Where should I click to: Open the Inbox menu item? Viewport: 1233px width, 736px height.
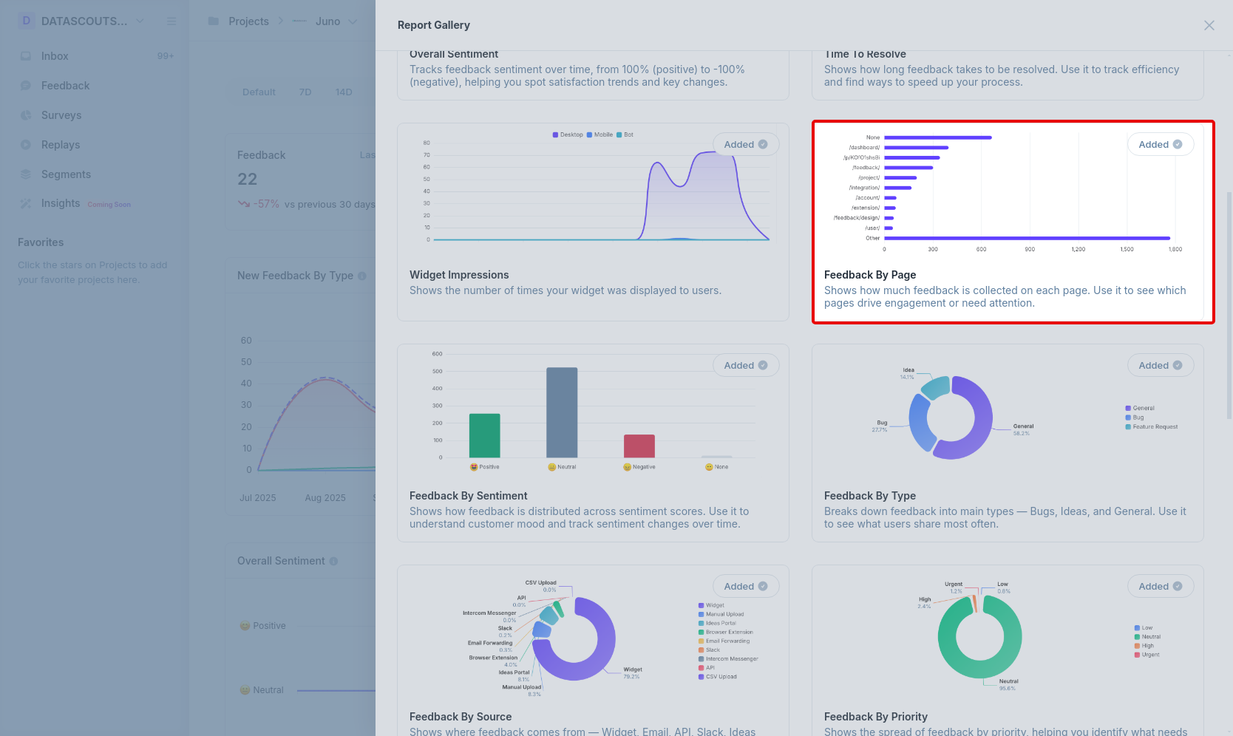pos(96,56)
